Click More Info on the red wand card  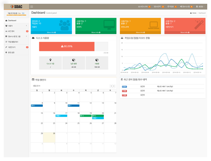(x=185, y=32)
